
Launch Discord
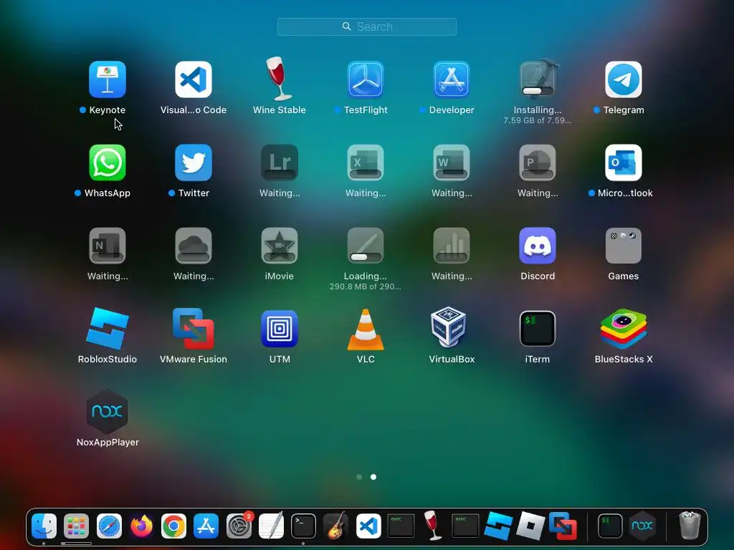click(538, 246)
